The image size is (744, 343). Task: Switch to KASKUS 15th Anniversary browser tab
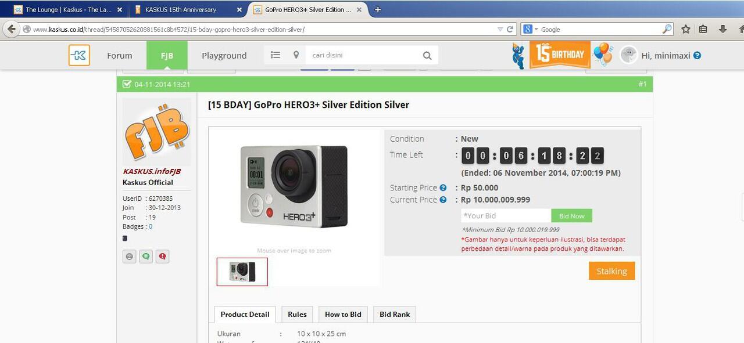(x=187, y=9)
